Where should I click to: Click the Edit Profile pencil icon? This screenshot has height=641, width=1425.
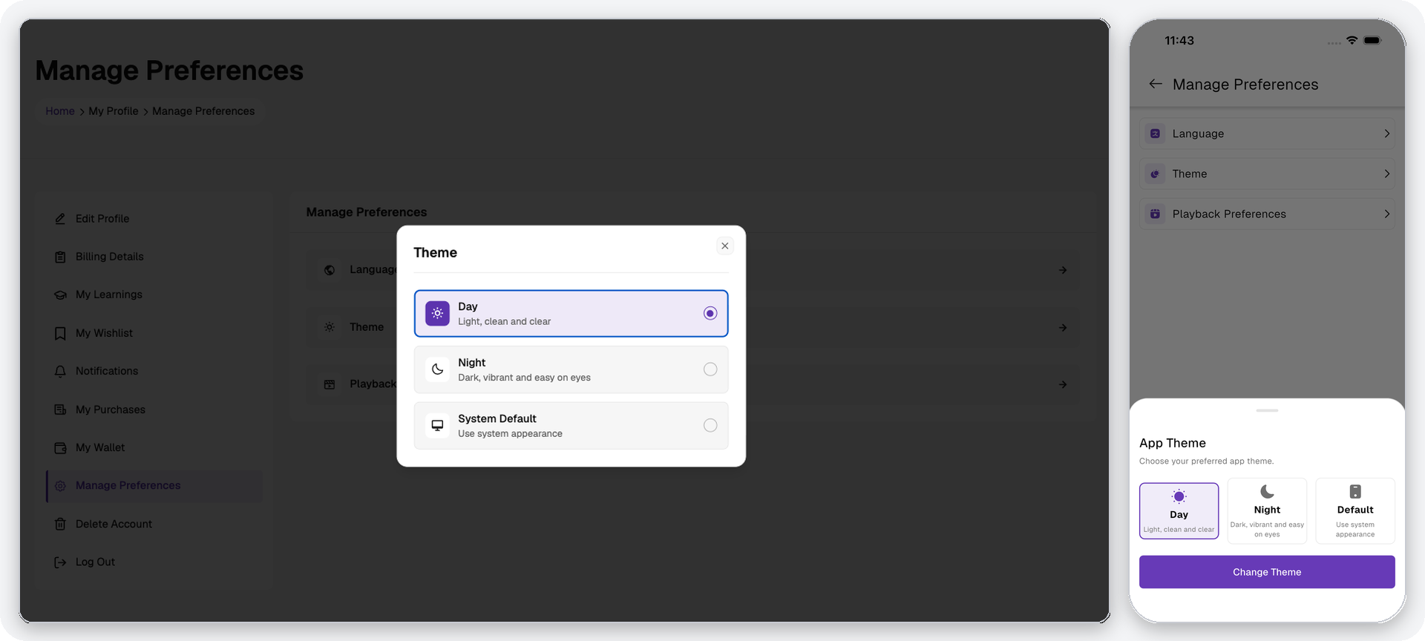pyautogui.click(x=60, y=219)
